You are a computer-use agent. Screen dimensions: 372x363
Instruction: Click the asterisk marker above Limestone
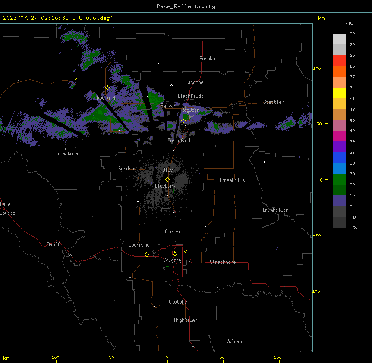pyautogui.click(x=66, y=149)
